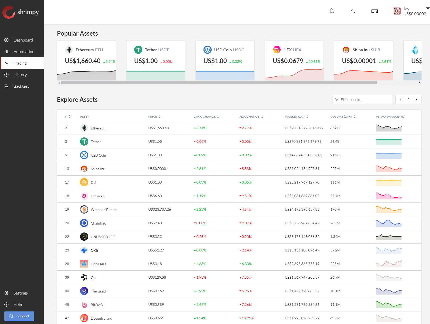
Task: Open the Chainlink asset name
Action: click(x=98, y=223)
